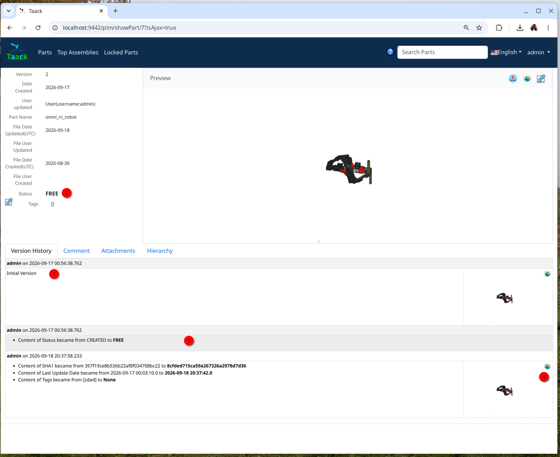The height and width of the screenshot is (457, 560).
Task: Open the admin user menu
Action: coord(538,52)
